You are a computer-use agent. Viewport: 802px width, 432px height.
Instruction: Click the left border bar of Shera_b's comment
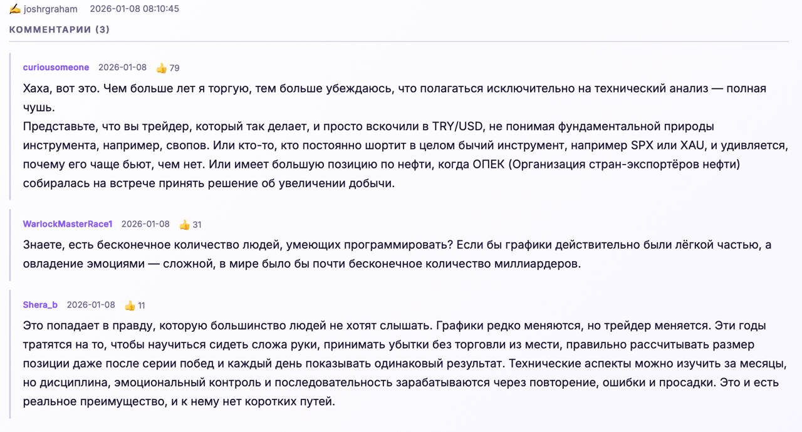coord(10,354)
